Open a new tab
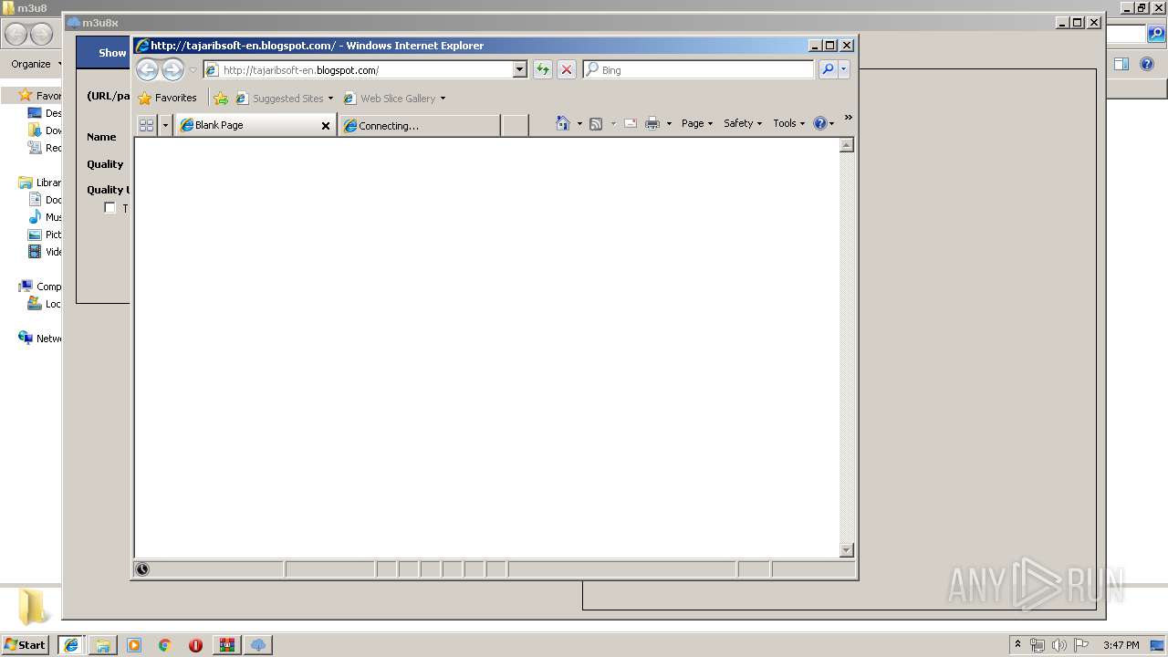 (x=515, y=125)
